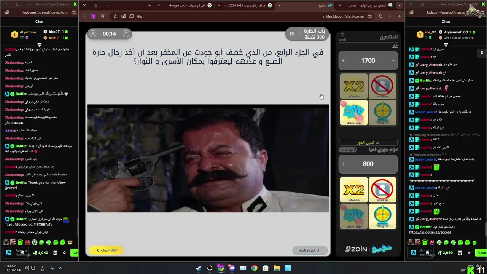Open the browser three-dot menu
The height and width of the screenshot is (274, 487).
click(84, 16)
